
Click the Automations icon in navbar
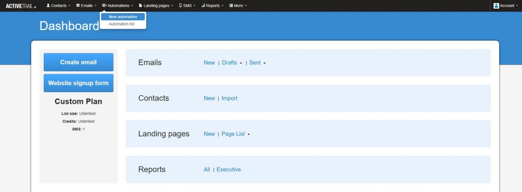click(x=104, y=5)
